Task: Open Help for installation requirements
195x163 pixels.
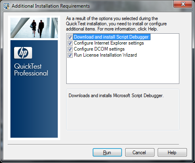Action: [x=172, y=152]
